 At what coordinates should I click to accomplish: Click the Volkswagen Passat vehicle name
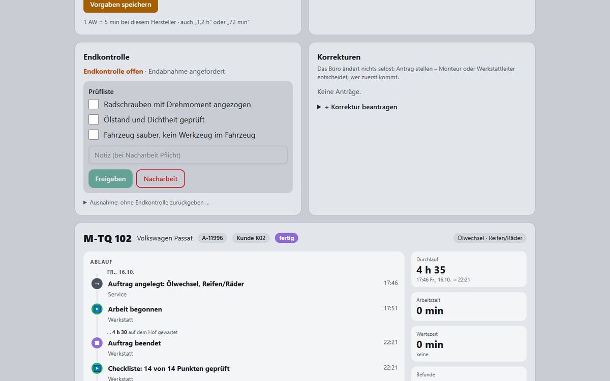[x=165, y=238]
